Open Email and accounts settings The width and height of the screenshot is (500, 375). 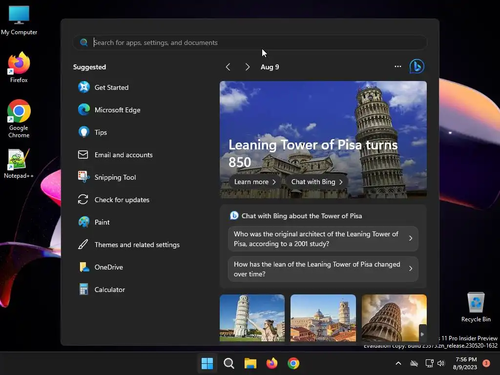coord(115,155)
